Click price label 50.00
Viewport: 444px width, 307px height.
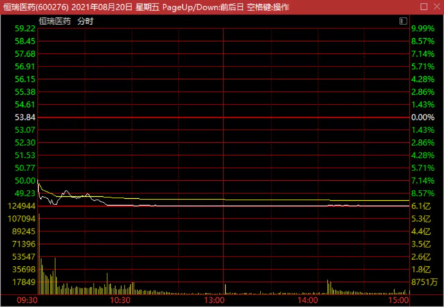pos(25,181)
